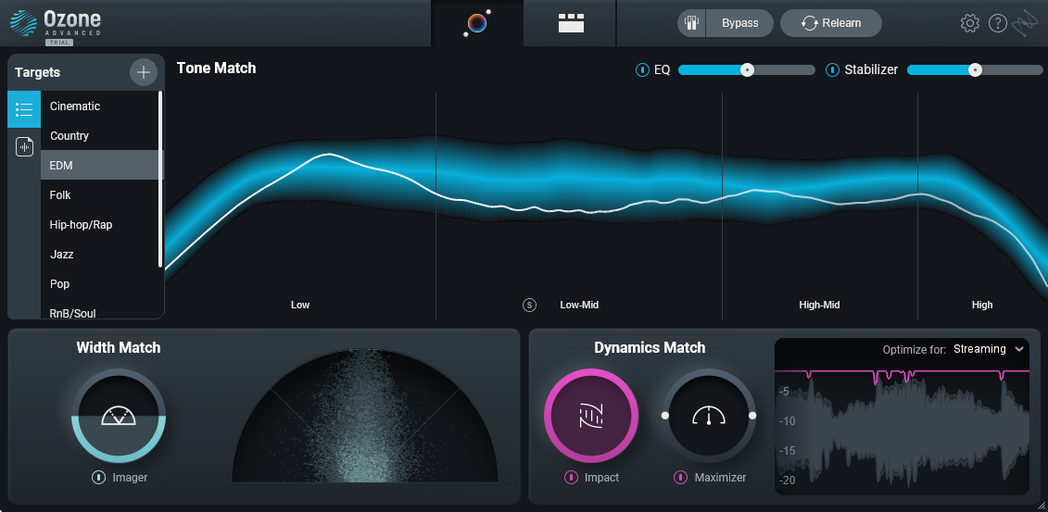Show the genre targets list icon
The width and height of the screenshot is (1048, 512).
coord(24,109)
